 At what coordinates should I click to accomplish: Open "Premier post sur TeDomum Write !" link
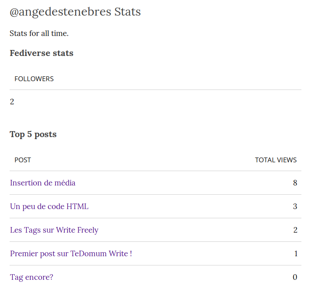click(x=71, y=254)
